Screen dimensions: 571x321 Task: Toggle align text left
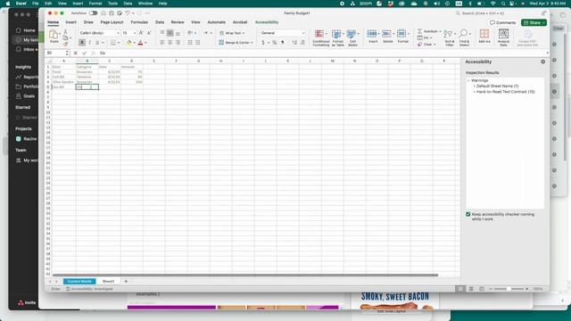click(x=162, y=43)
